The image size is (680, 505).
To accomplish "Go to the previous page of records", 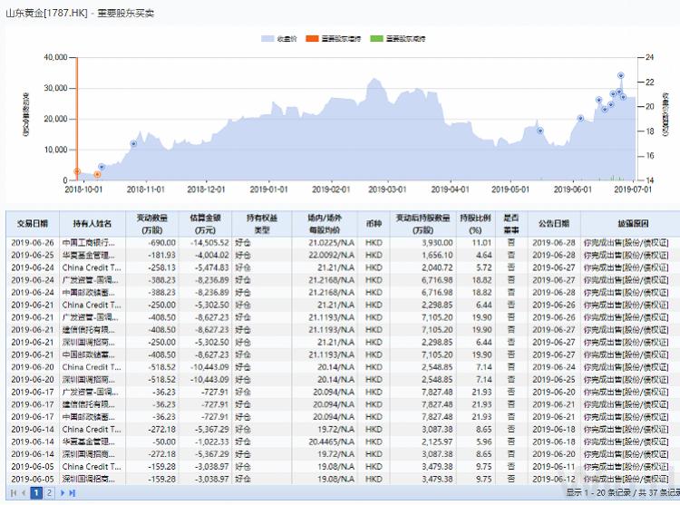I will [24, 493].
